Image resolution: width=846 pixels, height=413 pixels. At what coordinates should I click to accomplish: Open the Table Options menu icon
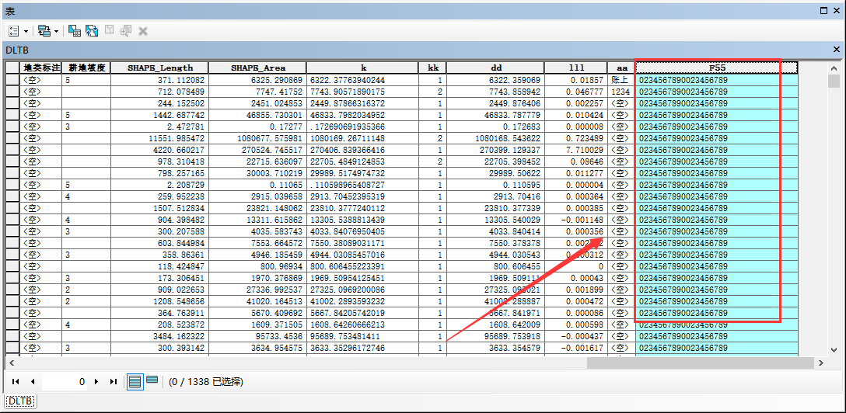tap(14, 31)
